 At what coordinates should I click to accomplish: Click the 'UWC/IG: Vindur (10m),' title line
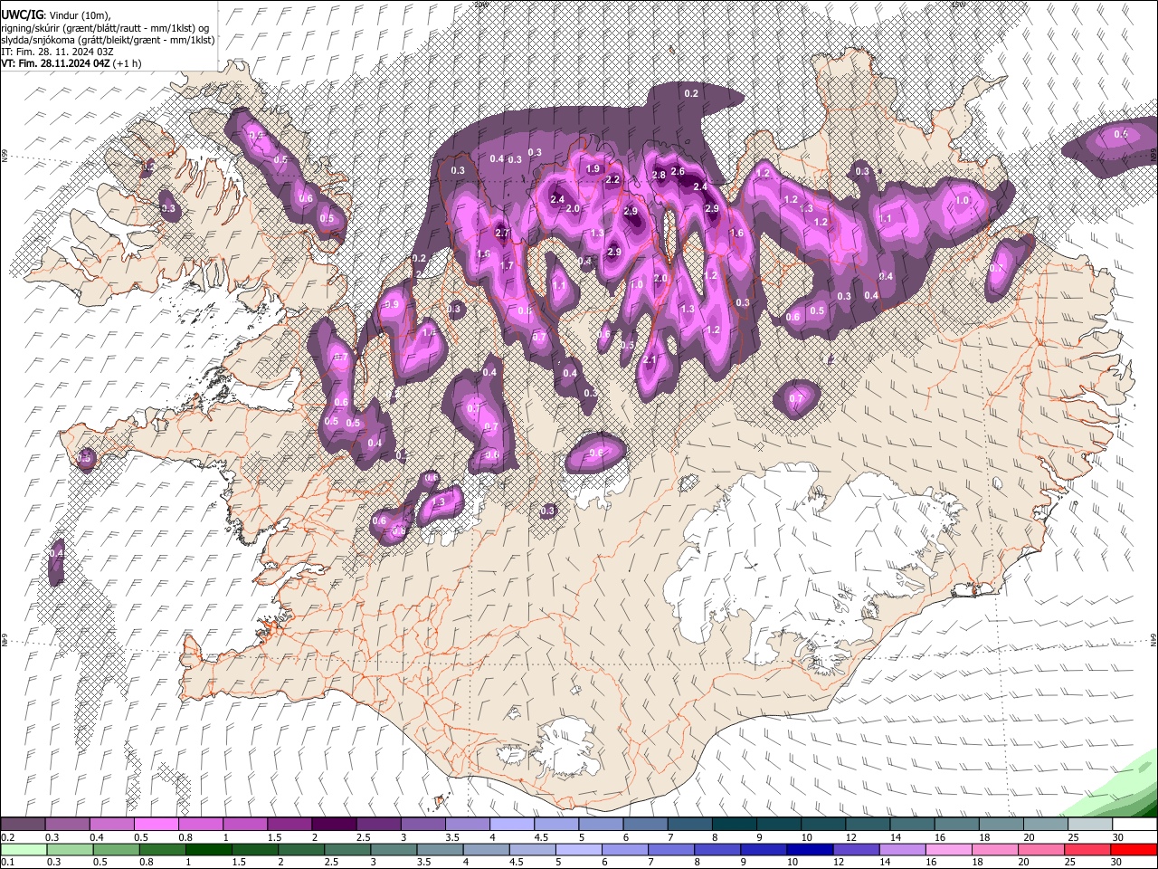pyautogui.click(x=56, y=15)
